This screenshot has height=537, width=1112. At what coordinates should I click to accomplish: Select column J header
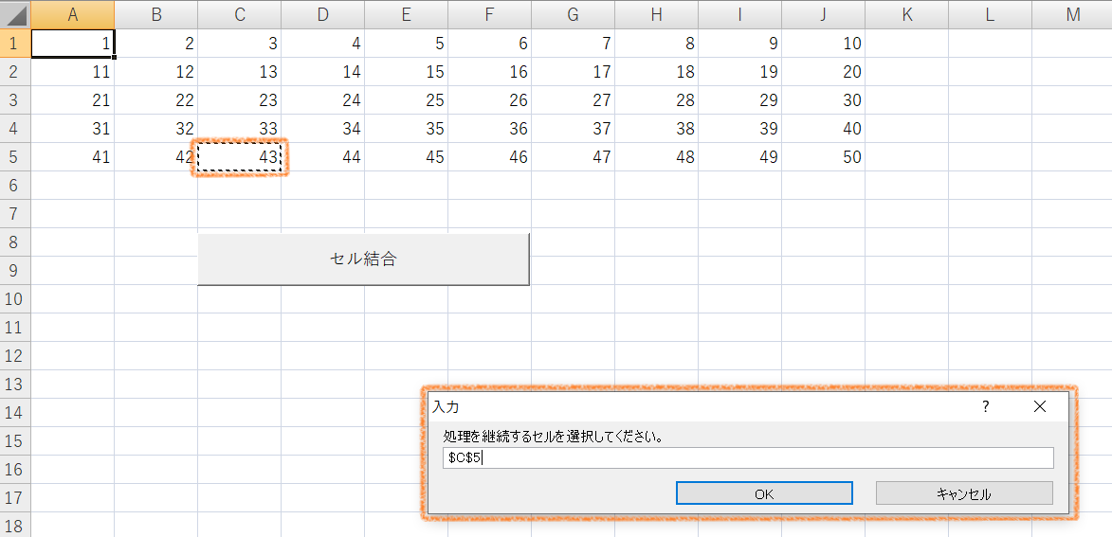pyautogui.click(x=824, y=14)
